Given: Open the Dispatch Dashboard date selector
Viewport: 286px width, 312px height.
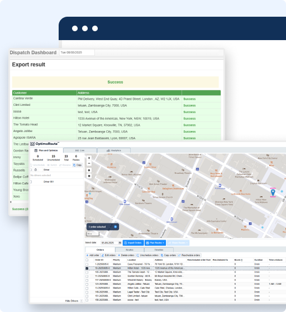Looking at the screenshot, I should pyautogui.click(x=77, y=52).
